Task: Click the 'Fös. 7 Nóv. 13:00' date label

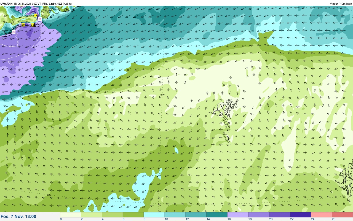Action: (18, 217)
